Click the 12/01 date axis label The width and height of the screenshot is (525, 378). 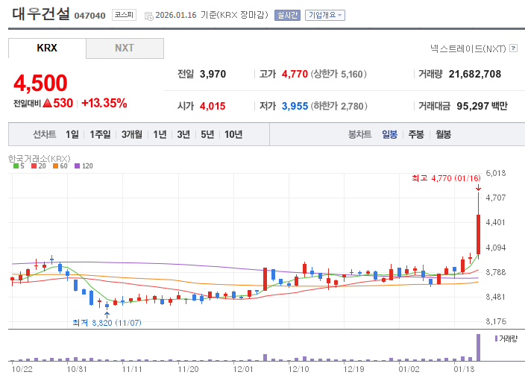[x=243, y=369]
